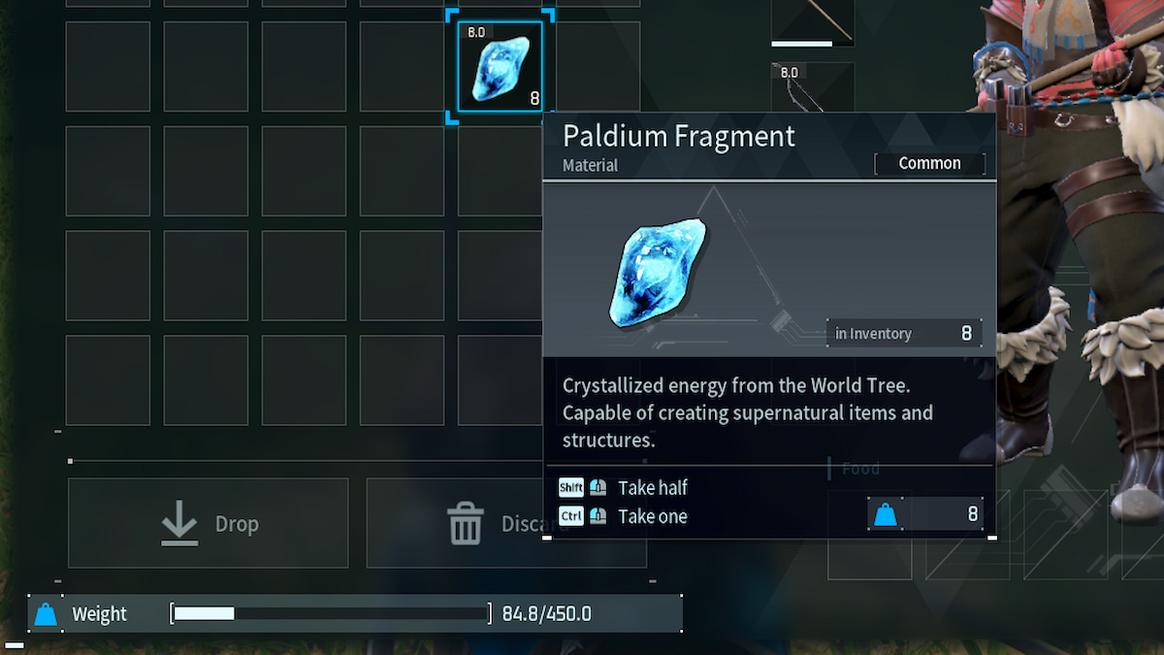1164x655 pixels.
Task: Click the Common rarity badge
Action: pyautogui.click(x=929, y=163)
